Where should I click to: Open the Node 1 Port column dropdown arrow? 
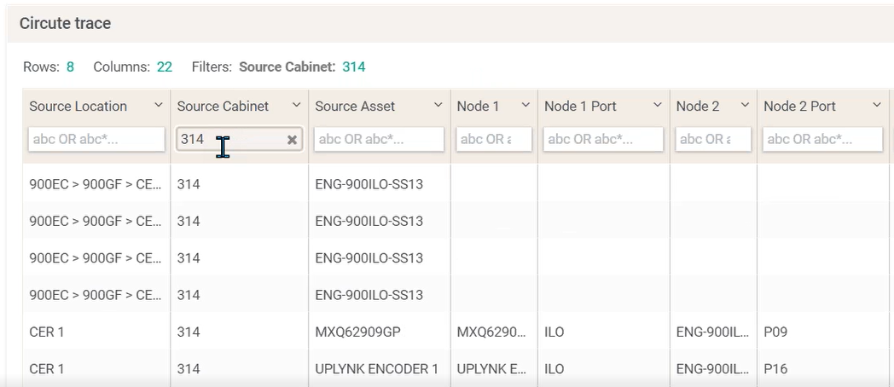coord(658,106)
